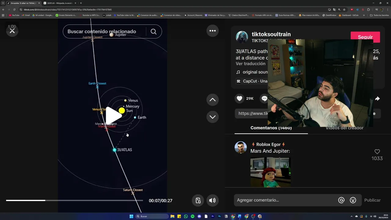Open the Roblox Egor username
This screenshot has width=391, height=220.
pyautogui.click(x=268, y=145)
